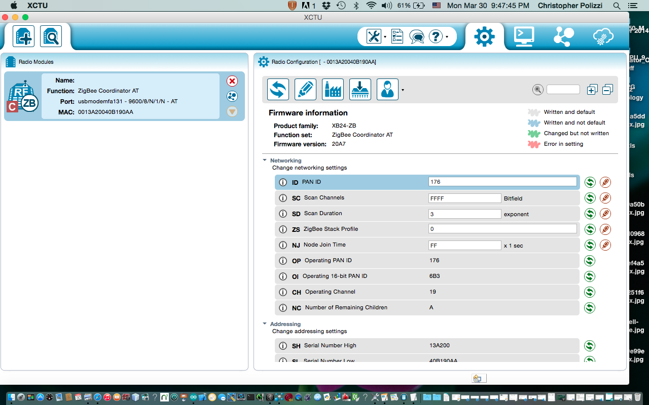Refresh the Operating 16-bit PAN ID value

(590, 276)
